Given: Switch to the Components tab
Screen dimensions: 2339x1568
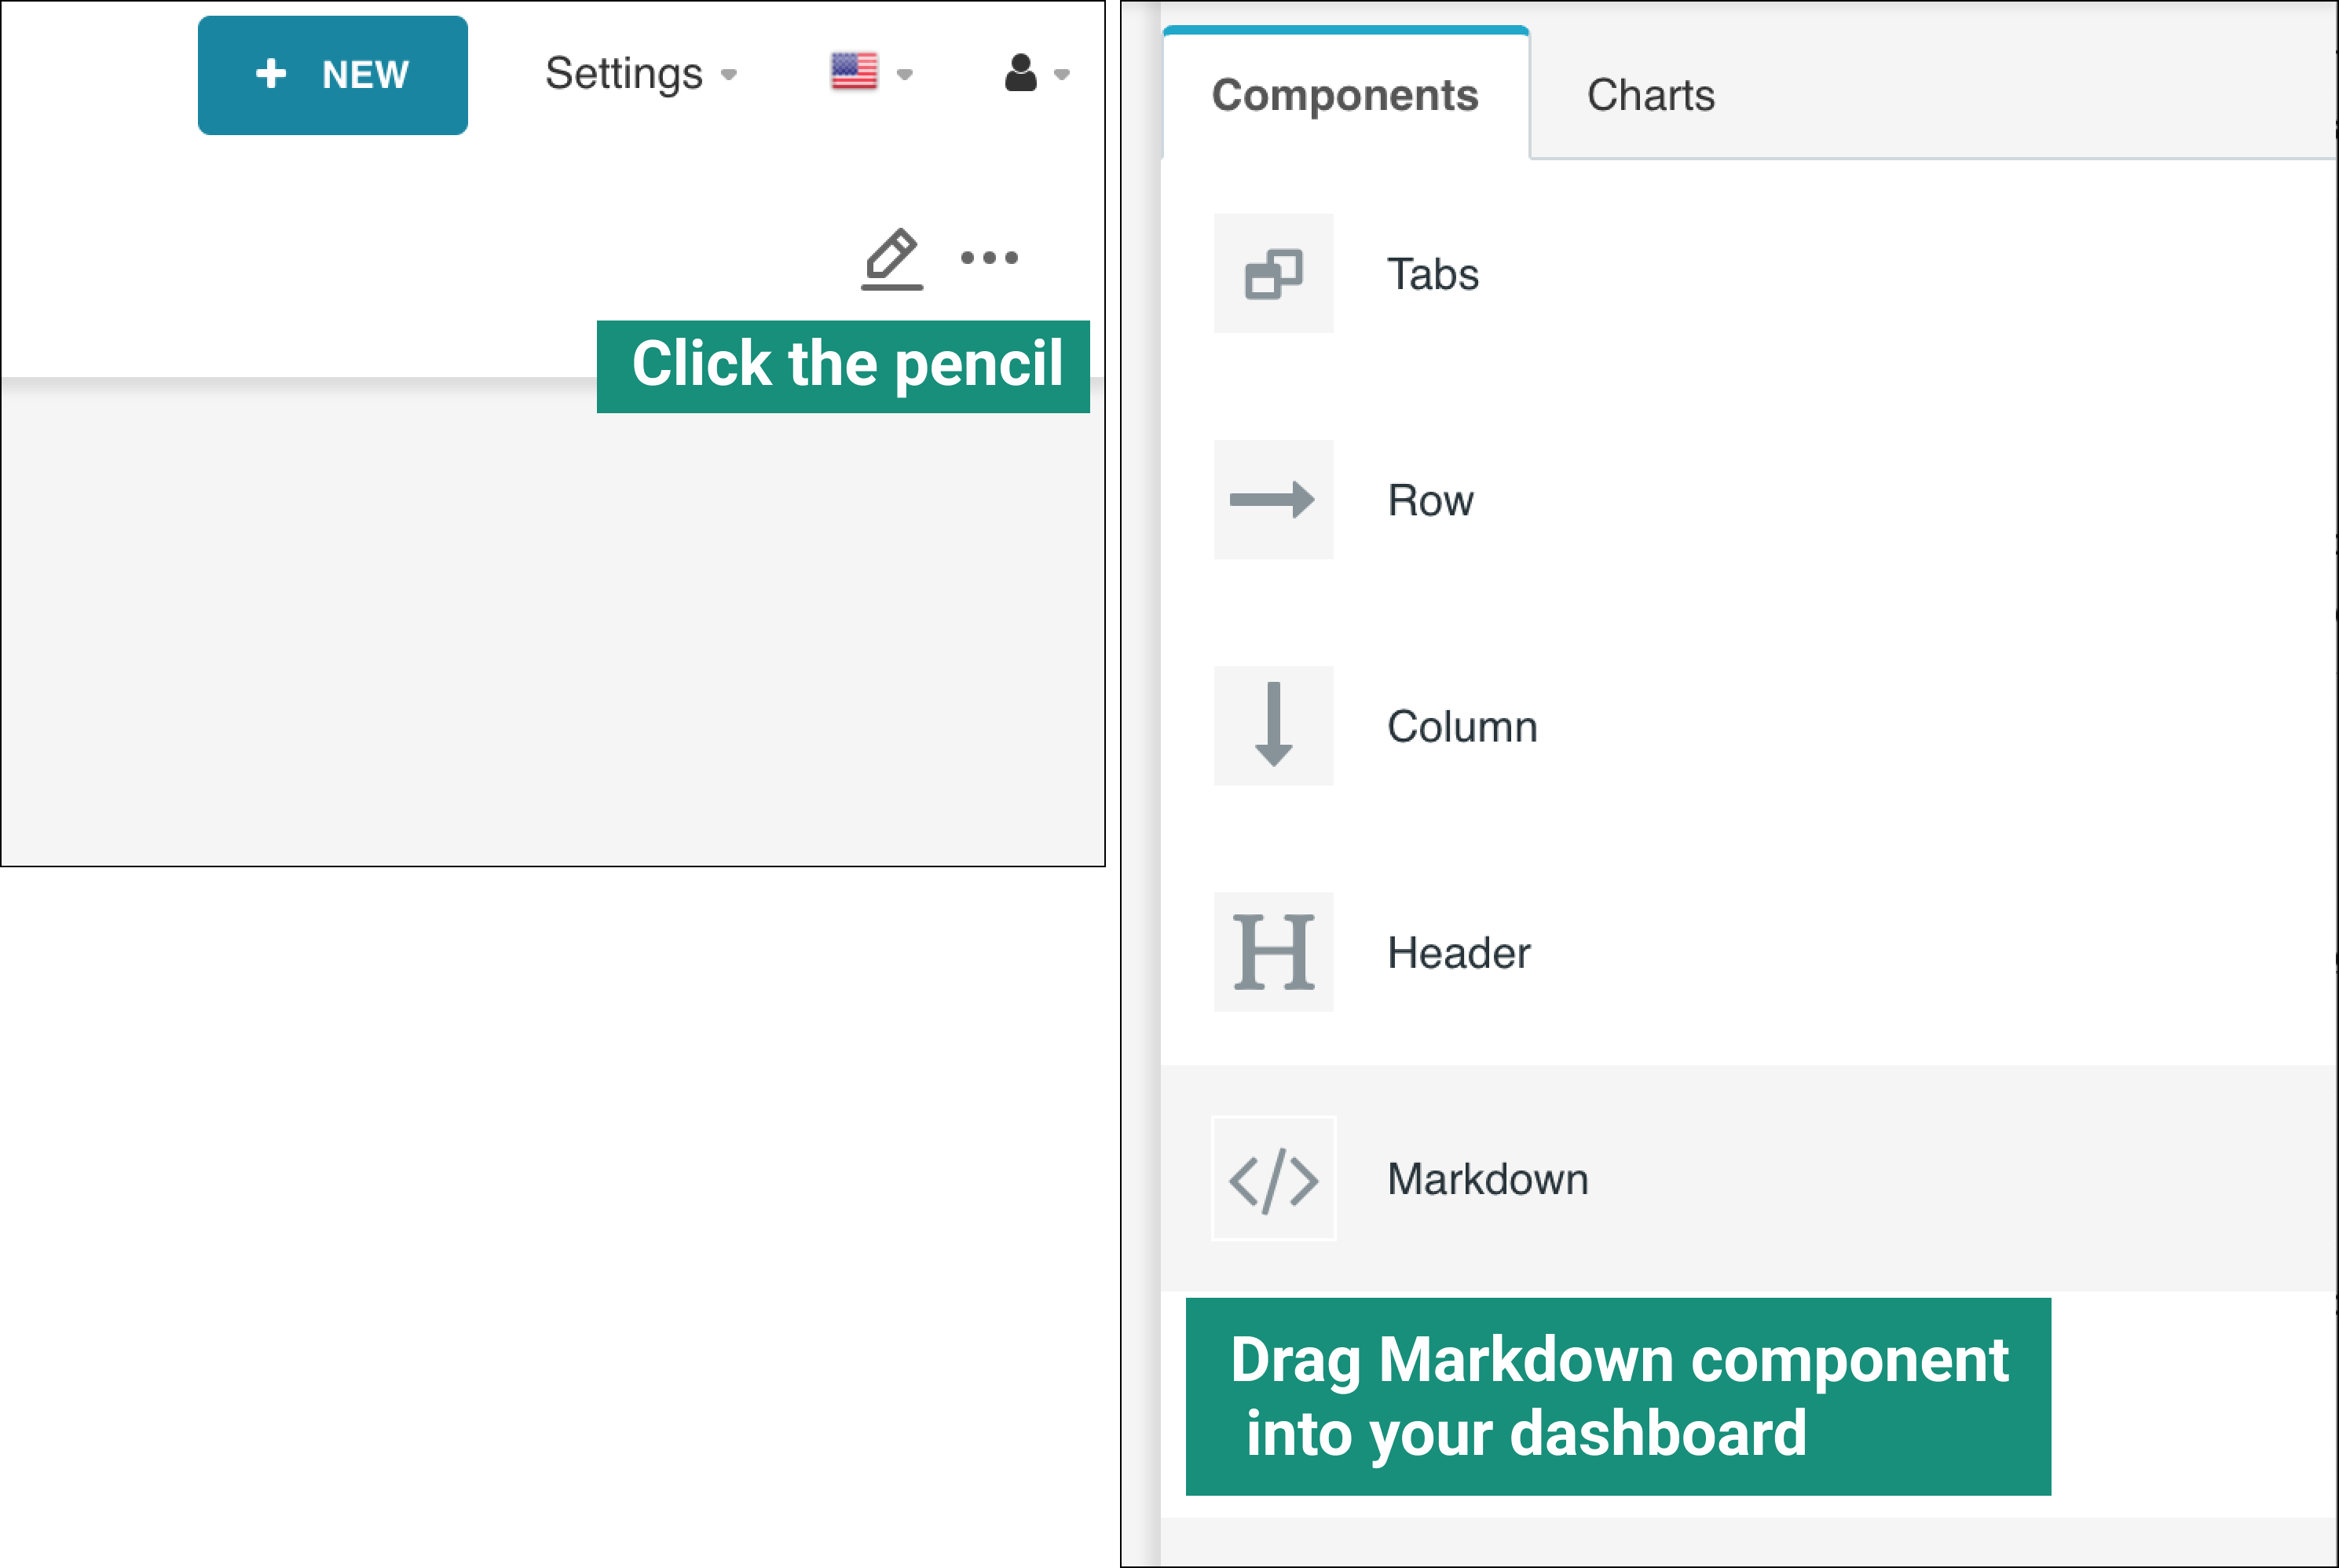Looking at the screenshot, I should [x=1345, y=94].
